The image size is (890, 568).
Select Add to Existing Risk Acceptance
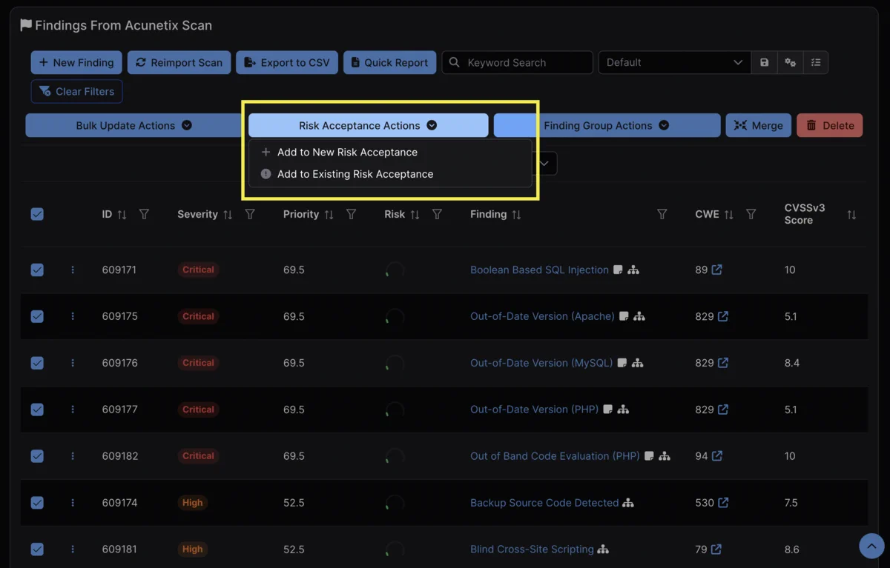point(355,175)
